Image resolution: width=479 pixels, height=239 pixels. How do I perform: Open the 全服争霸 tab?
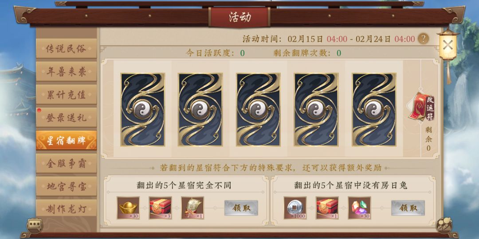(x=66, y=163)
